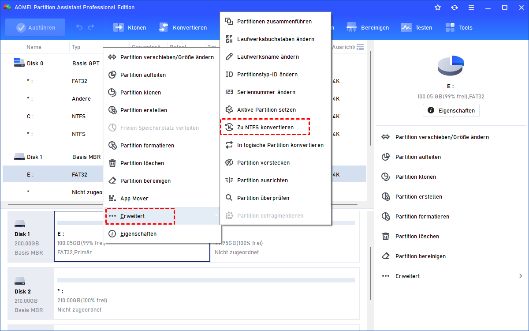The height and width of the screenshot is (331, 529).
Task: Select In logische Partition konvertieren in the submenu
Action: tap(276, 145)
